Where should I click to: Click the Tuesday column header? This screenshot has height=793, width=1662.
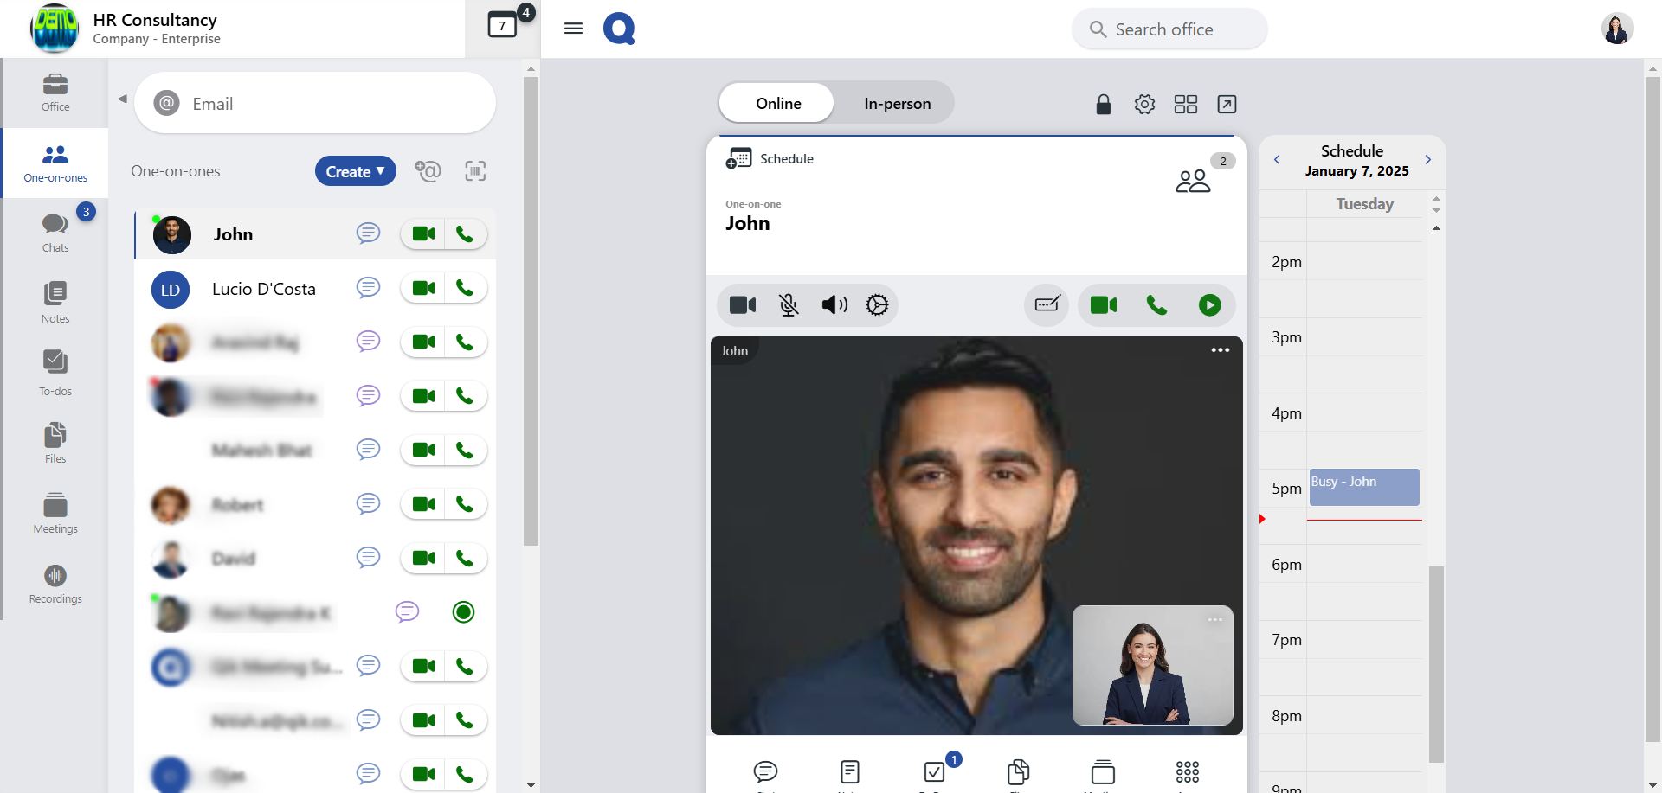coord(1365,204)
